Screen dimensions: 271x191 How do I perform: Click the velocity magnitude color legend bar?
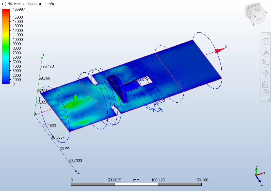tap(6, 47)
